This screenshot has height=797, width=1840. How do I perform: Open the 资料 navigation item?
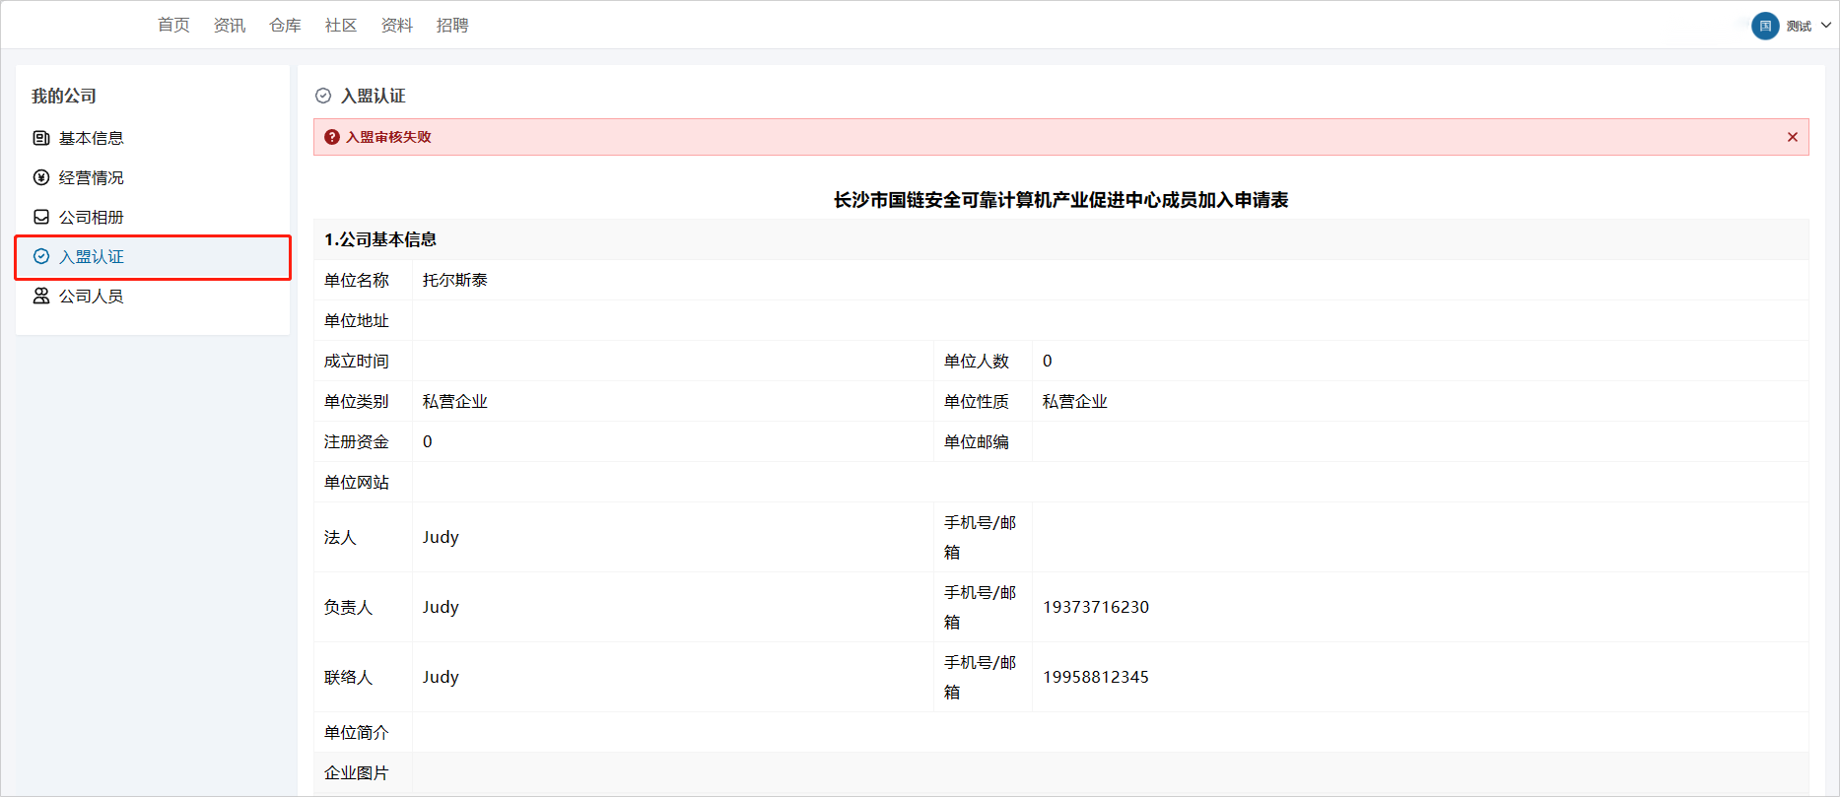point(396,26)
